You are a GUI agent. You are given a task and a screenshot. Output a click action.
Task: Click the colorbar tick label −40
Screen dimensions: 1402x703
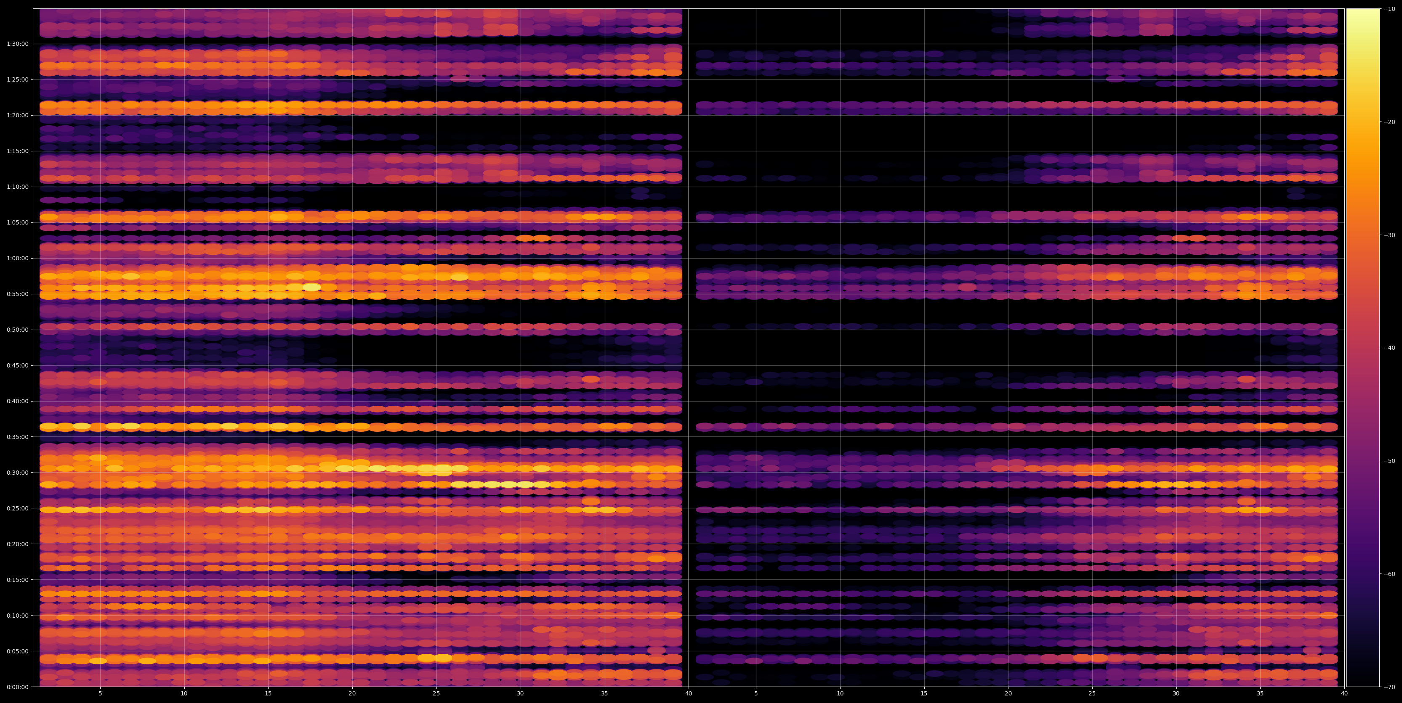[x=1389, y=348]
